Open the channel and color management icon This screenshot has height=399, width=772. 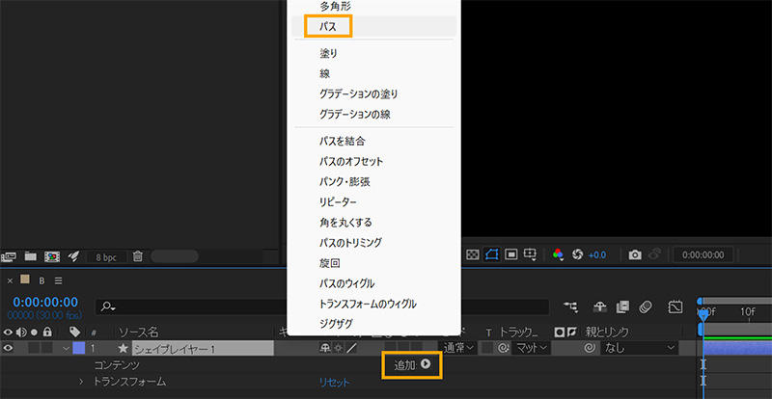point(558,255)
